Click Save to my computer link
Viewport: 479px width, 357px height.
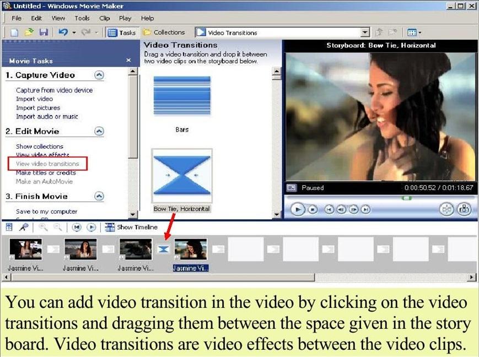click(x=46, y=212)
